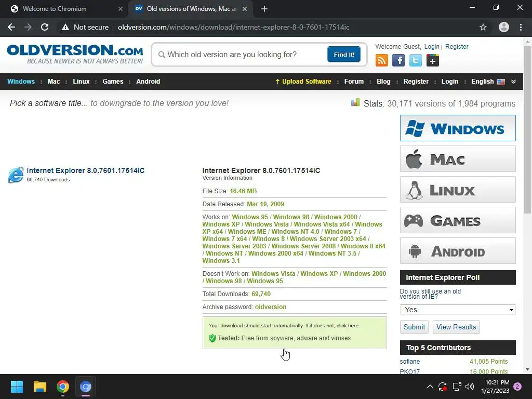The width and height of the screenshot is (532, 399).
Task: Open the Facebook icon link
Action: [398, 60]
